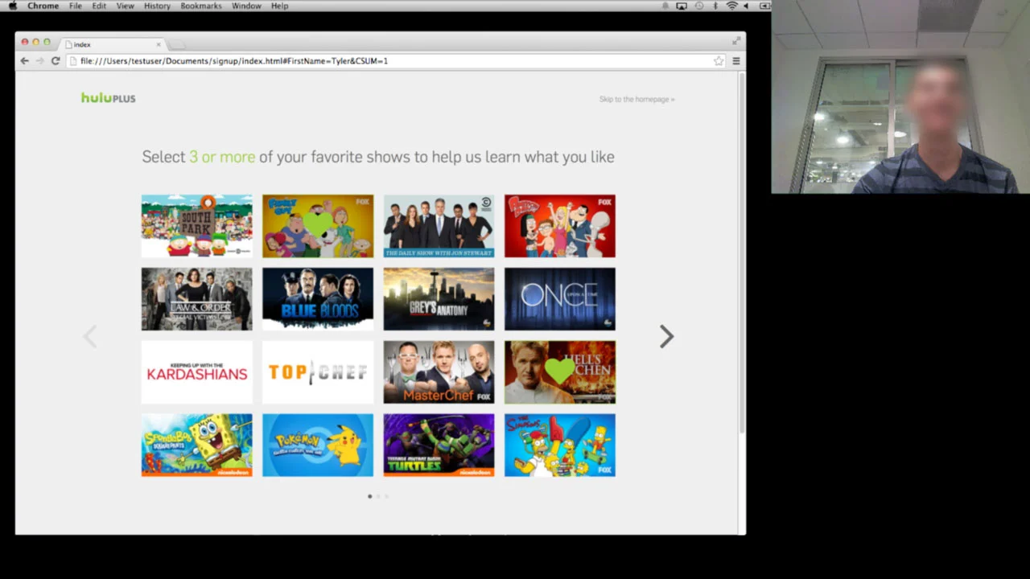The height and width of the screenshot is (579, 1030).
Task: Switch to the index tab
Action: point(111,44)
